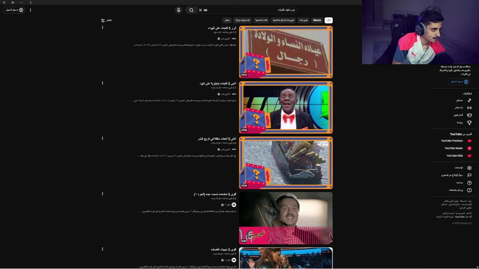Open the حول (About) footer link
479x269 pixels.
coord(470,201)
